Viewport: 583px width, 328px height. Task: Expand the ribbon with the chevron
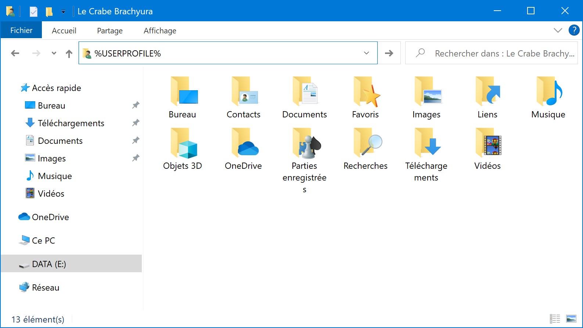[558, 30]
